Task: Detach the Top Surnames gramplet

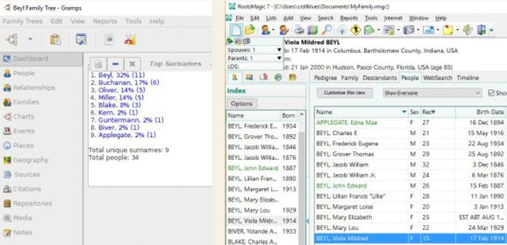Action: [x=98, y=64]
